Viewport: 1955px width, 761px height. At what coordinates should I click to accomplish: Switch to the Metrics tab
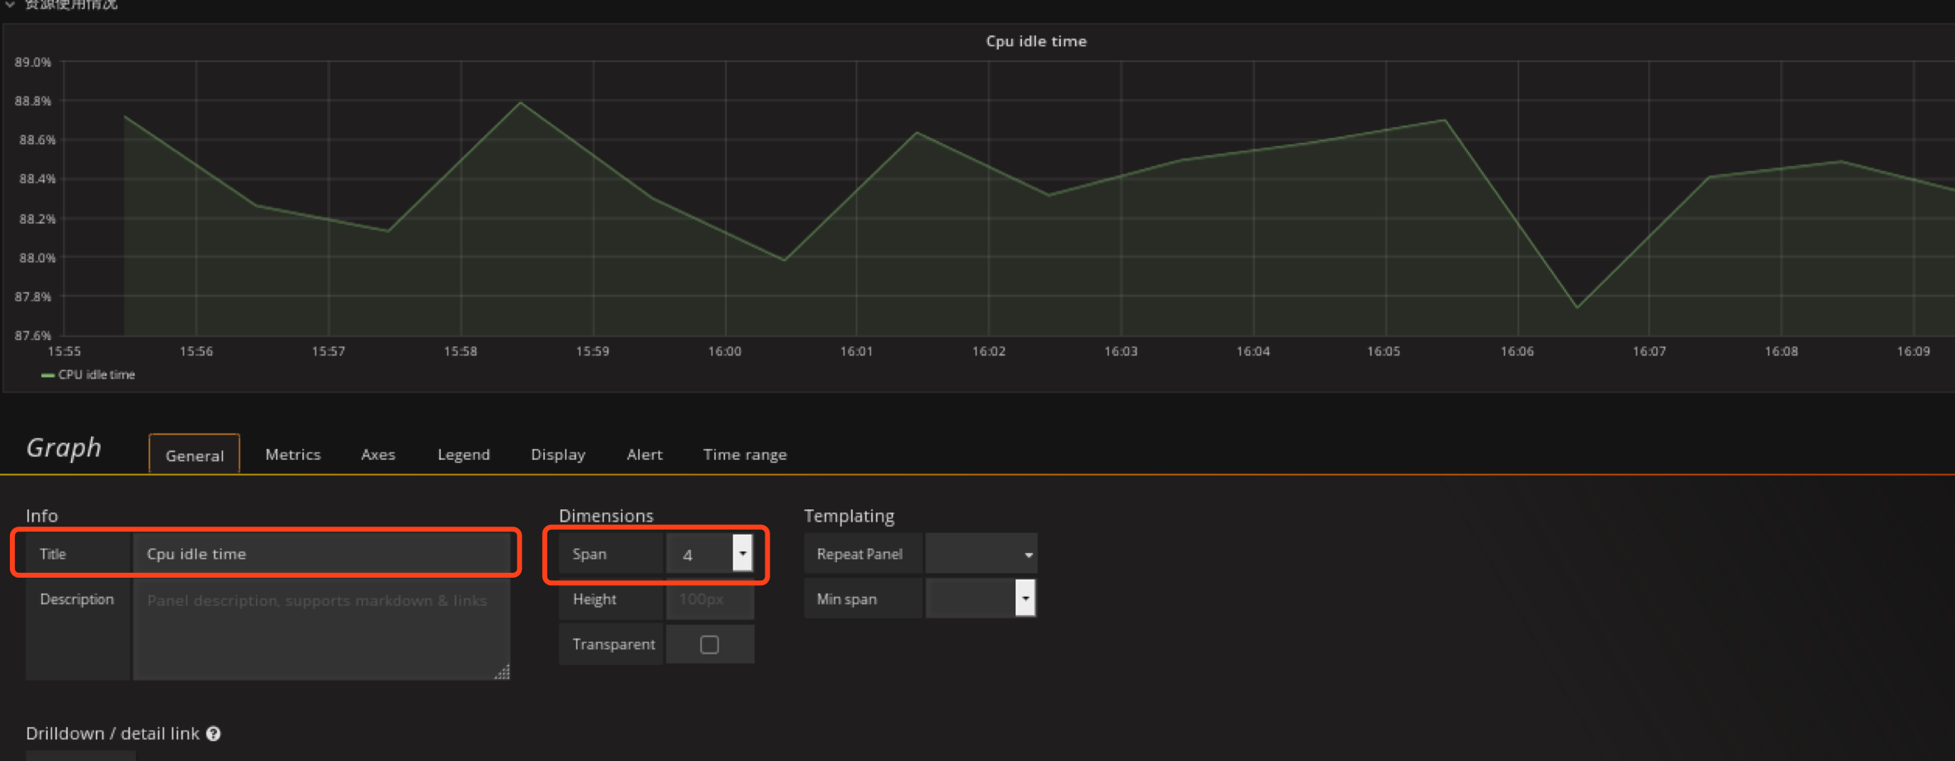pyautogui.click(x=292, y=455)
